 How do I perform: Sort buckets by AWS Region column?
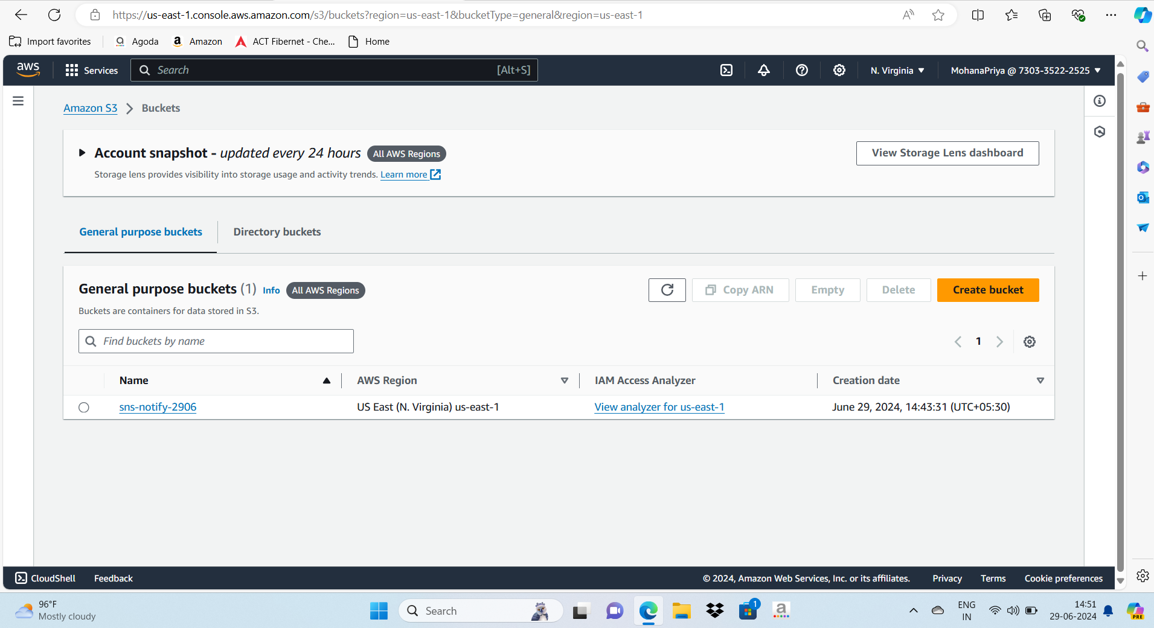[565, 380]
